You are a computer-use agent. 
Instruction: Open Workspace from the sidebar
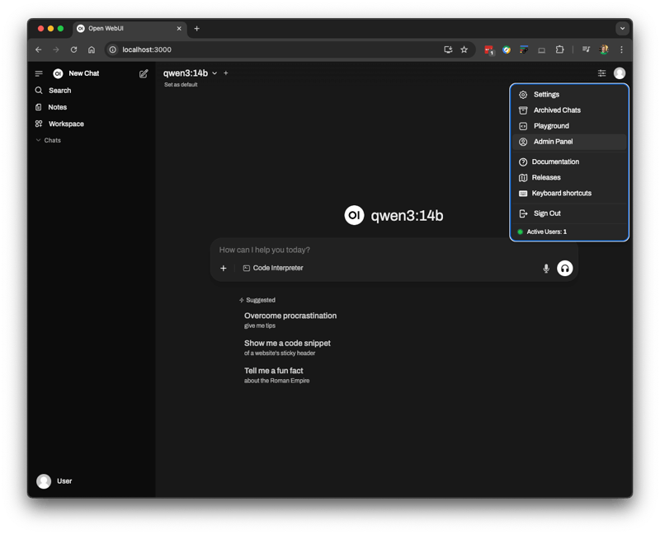pyautogui.click(x=65, y=124)
